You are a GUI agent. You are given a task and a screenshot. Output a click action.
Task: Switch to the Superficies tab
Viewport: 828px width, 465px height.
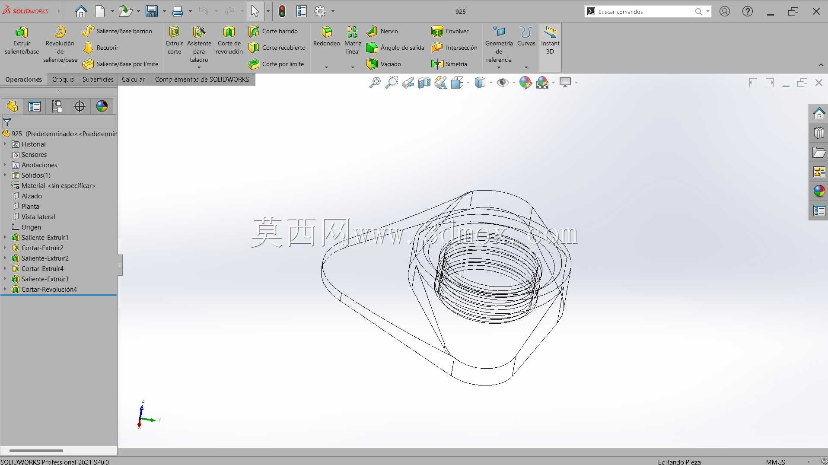(x=98, y=80)
